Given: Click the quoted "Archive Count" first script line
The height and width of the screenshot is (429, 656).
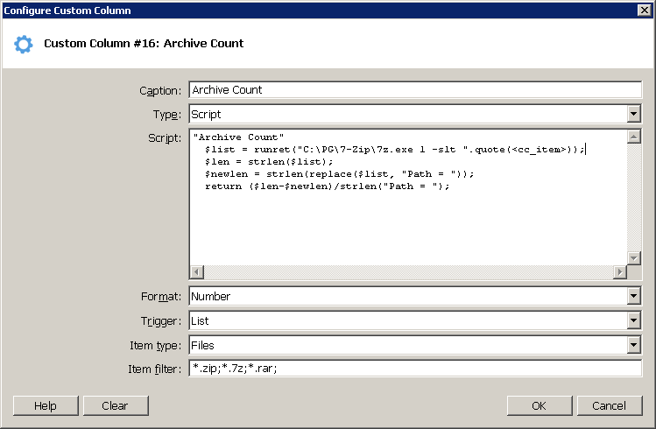Looking at the screenshot, I should 238,137.
